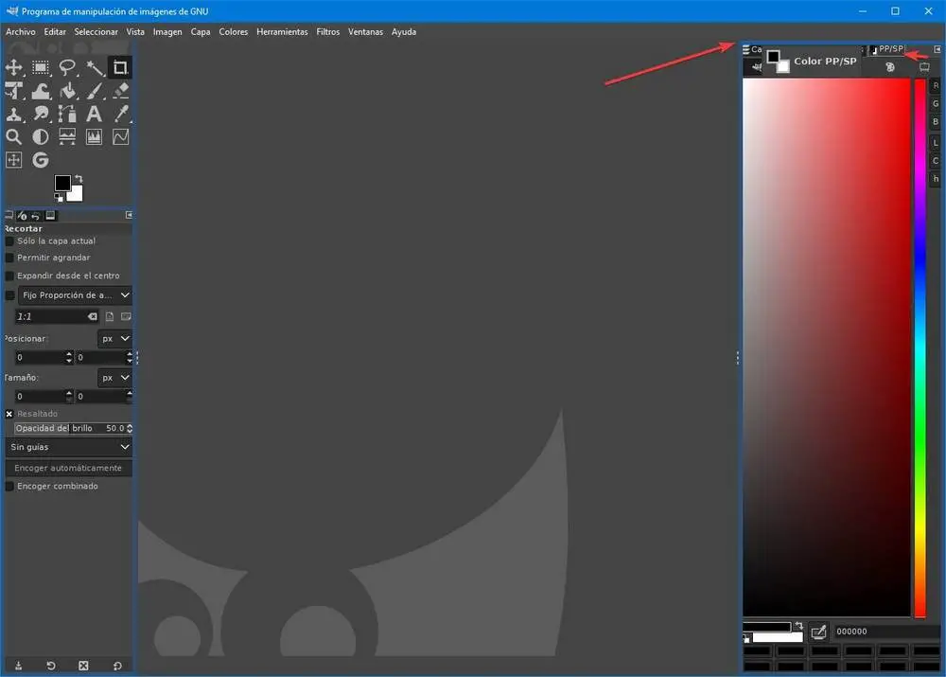946x677 pixels.
Task: Reset tool options to defaults icon
Action: click(x=117, y=666)
